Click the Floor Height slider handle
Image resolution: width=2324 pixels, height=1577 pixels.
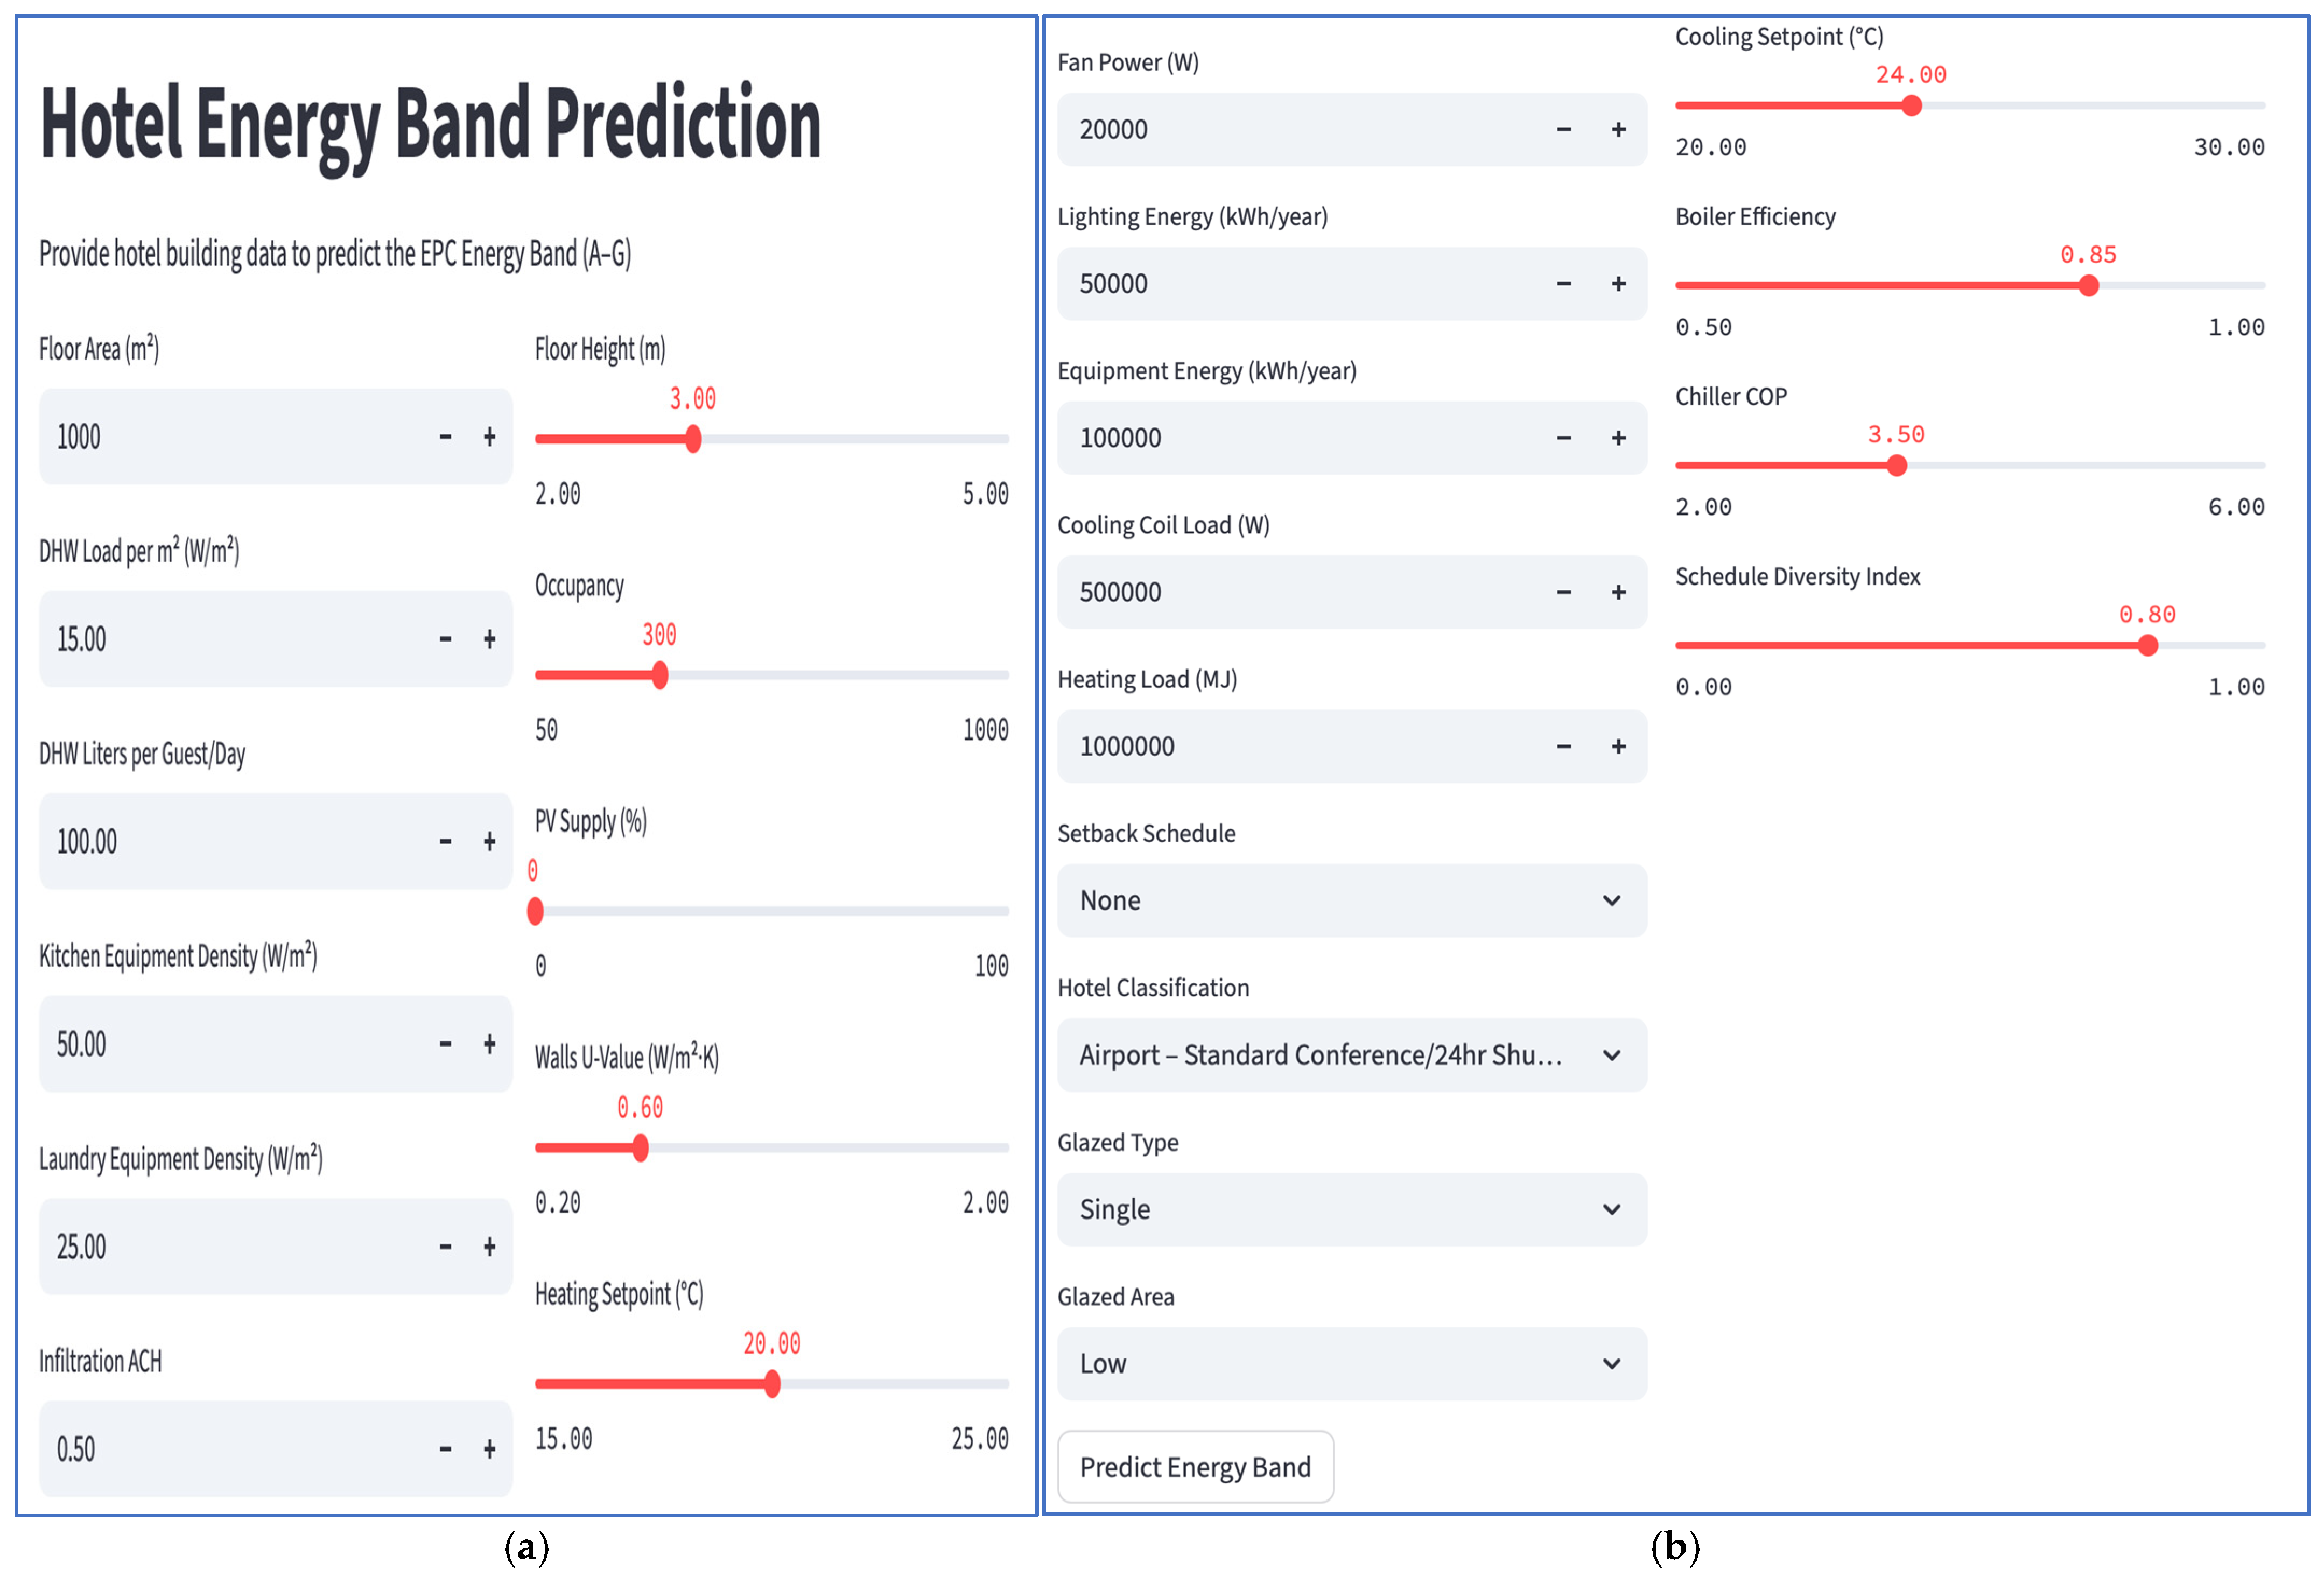(693, 439)
